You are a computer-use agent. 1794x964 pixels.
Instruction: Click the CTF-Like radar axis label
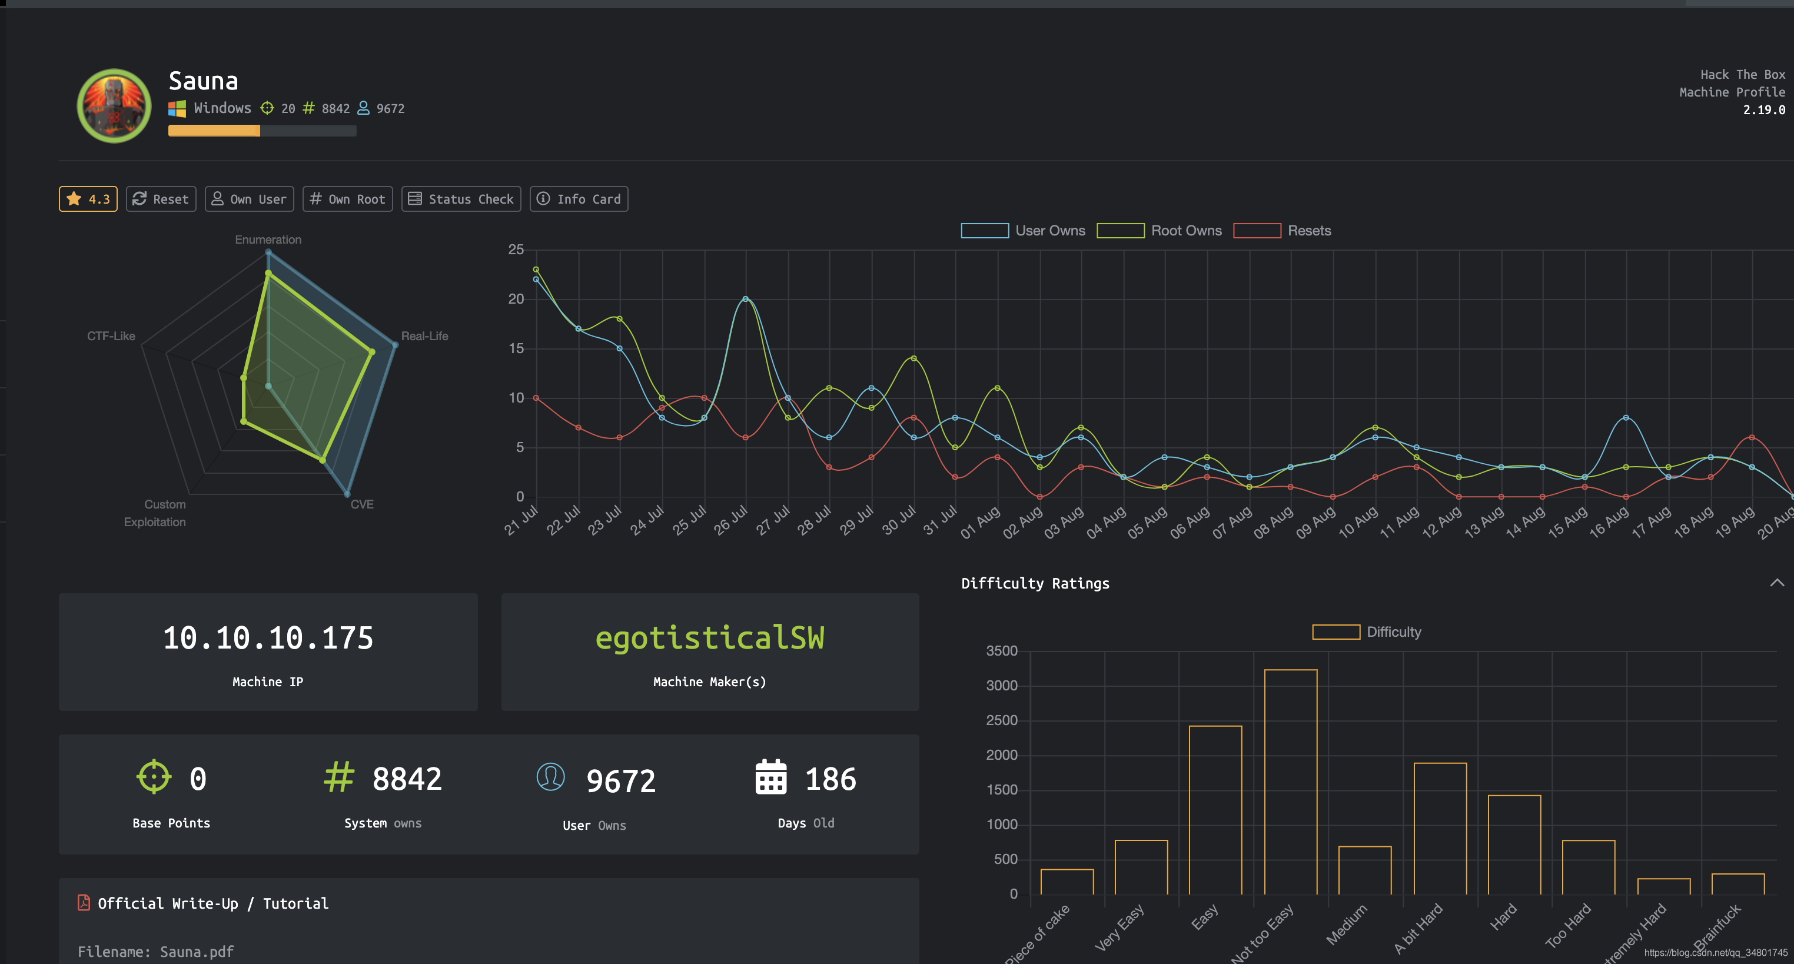111,335
